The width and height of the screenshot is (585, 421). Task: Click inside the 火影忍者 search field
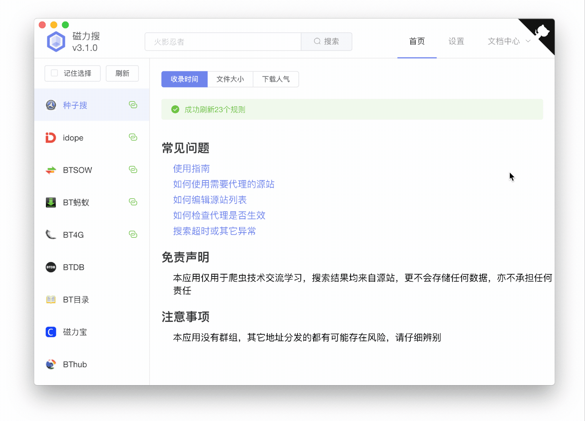coord(223,42)
